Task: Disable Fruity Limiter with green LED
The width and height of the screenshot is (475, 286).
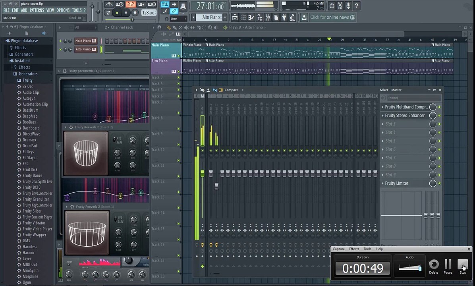Action: tap(440, 183)
